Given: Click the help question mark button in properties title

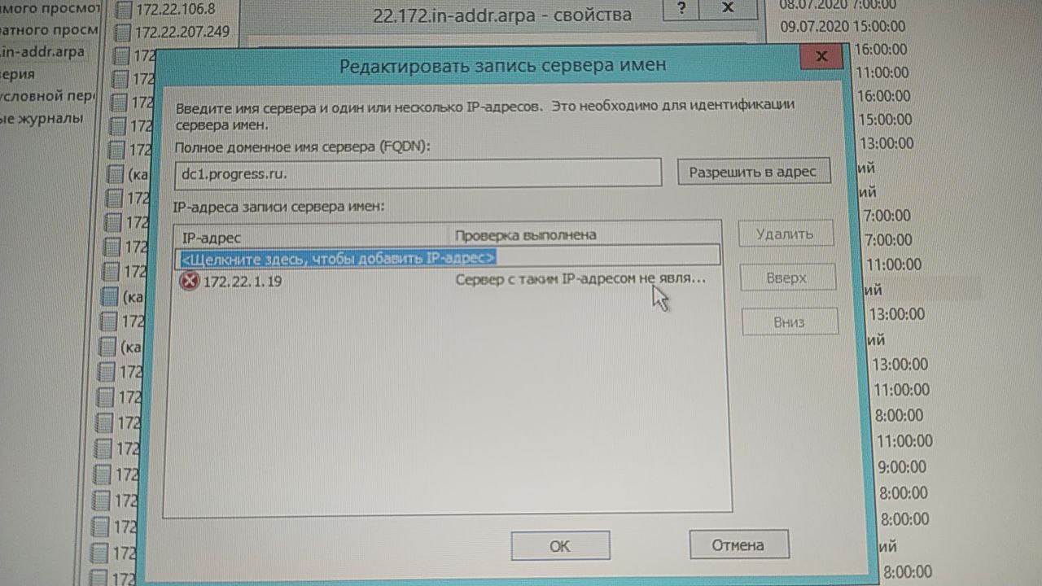Looking at the screenshot, I should coord(681,7).
